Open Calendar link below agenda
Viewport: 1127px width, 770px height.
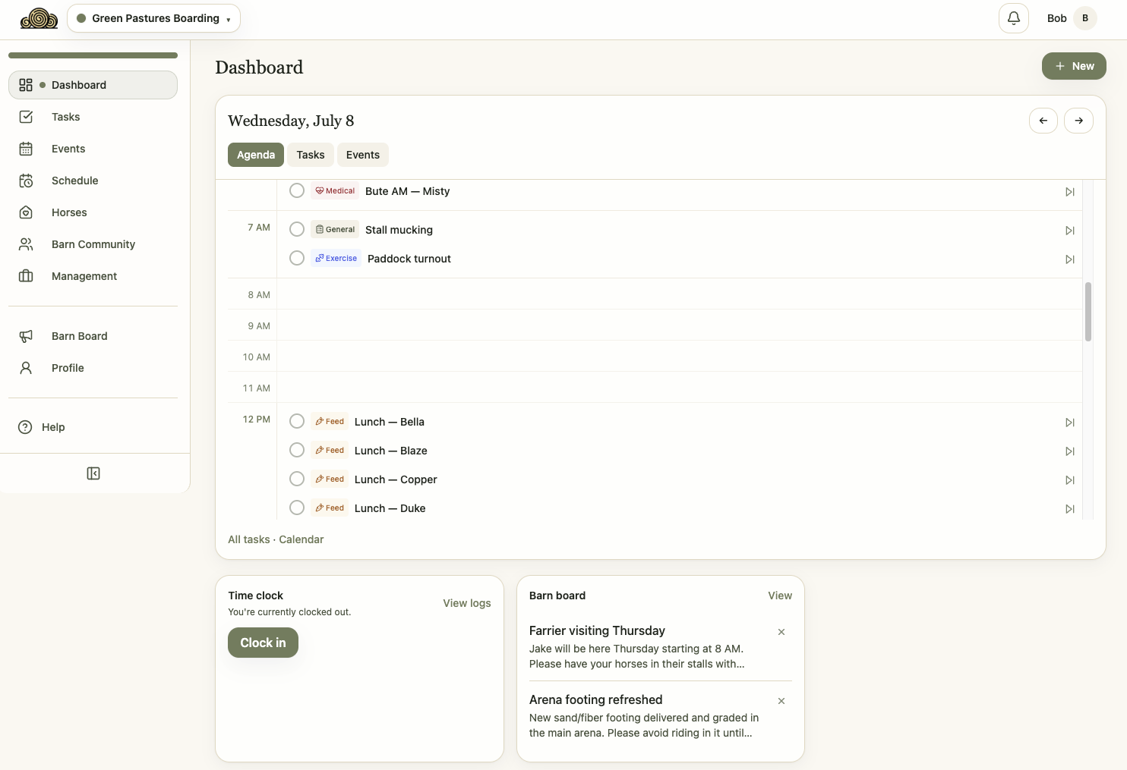click(301, 539)
